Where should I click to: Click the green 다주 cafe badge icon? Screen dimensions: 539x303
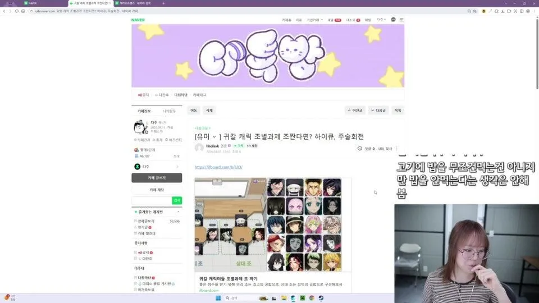pos(137,167)
